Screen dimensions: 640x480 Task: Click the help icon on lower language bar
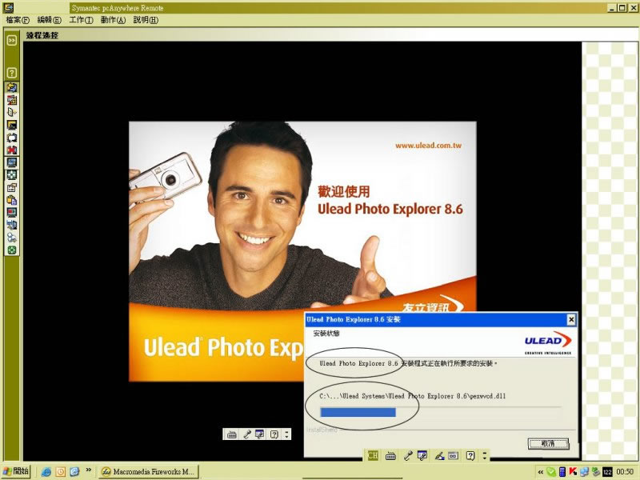(470, 455)
